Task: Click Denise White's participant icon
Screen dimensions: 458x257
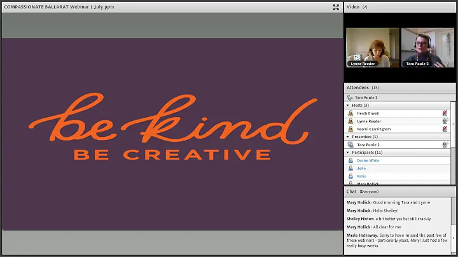Action: click(350, 160)
